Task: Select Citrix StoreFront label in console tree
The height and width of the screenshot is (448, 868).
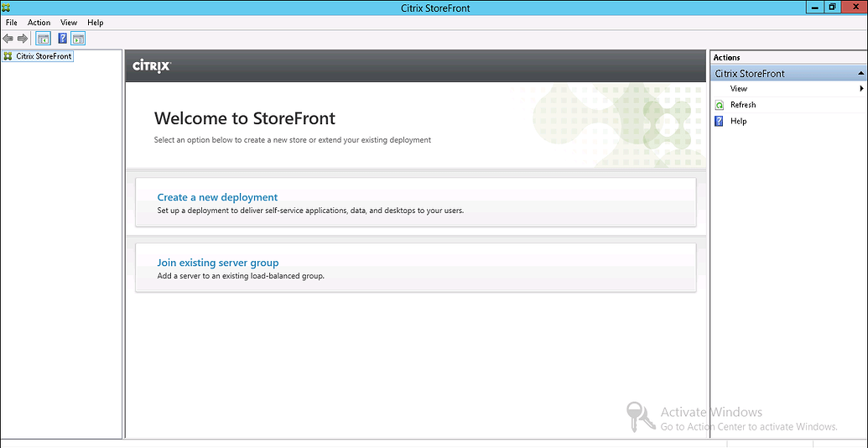Action: pos(44,56)
